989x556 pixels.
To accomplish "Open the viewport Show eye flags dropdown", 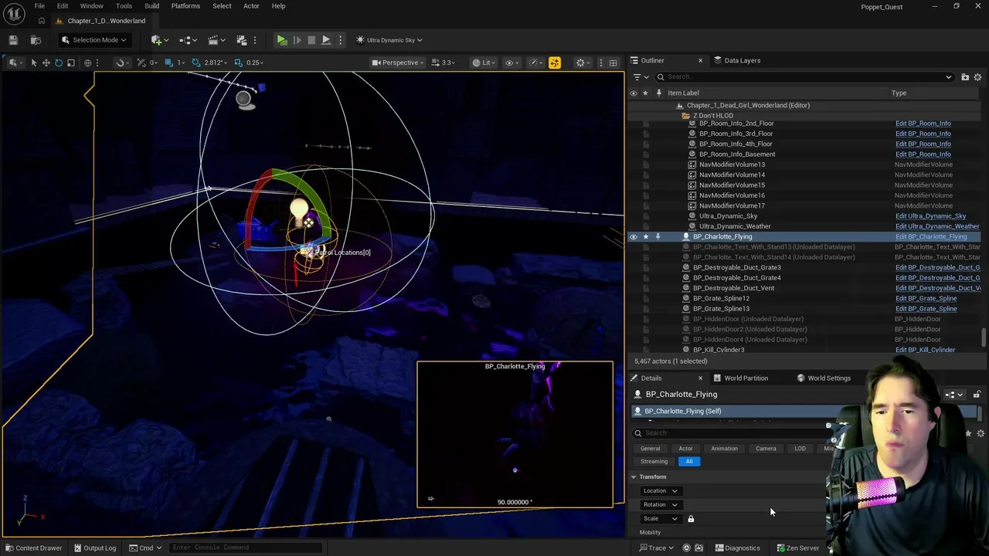I will click(511, 63).
